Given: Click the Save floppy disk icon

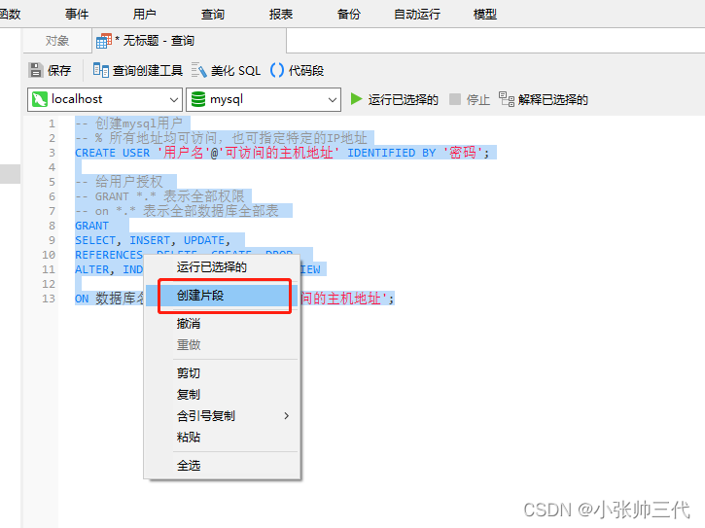Looking at the screenshot, I should 36,70.
